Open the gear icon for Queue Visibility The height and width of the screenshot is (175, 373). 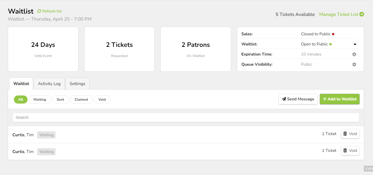[354, 64]
